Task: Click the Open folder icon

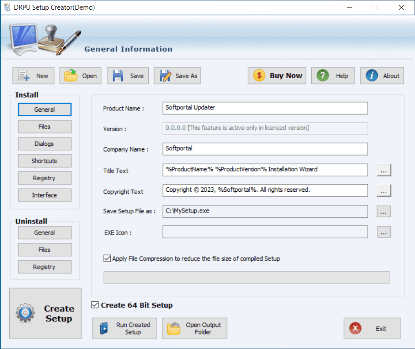Action: [71, 76]
